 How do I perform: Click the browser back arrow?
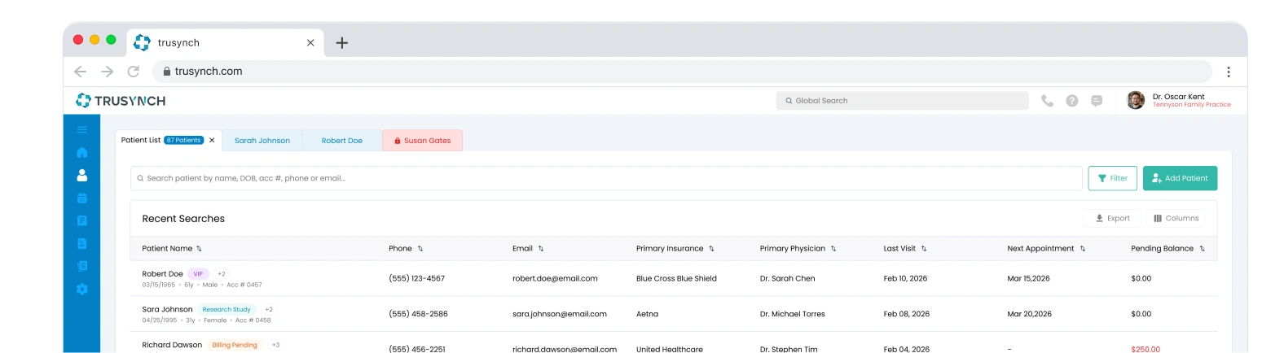(x=80, y=72)
